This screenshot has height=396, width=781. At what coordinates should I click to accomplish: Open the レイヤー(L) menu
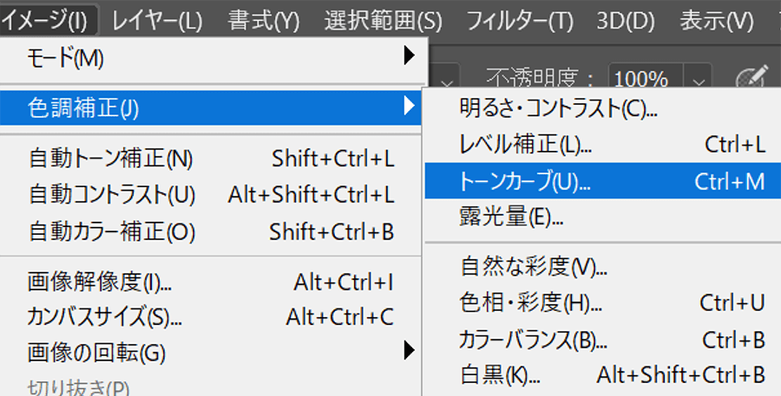[x=157, y=19]
